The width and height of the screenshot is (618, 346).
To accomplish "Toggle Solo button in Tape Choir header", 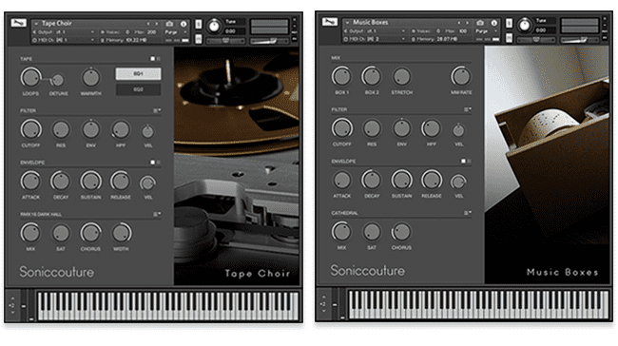I will click(x=199, y=25).
